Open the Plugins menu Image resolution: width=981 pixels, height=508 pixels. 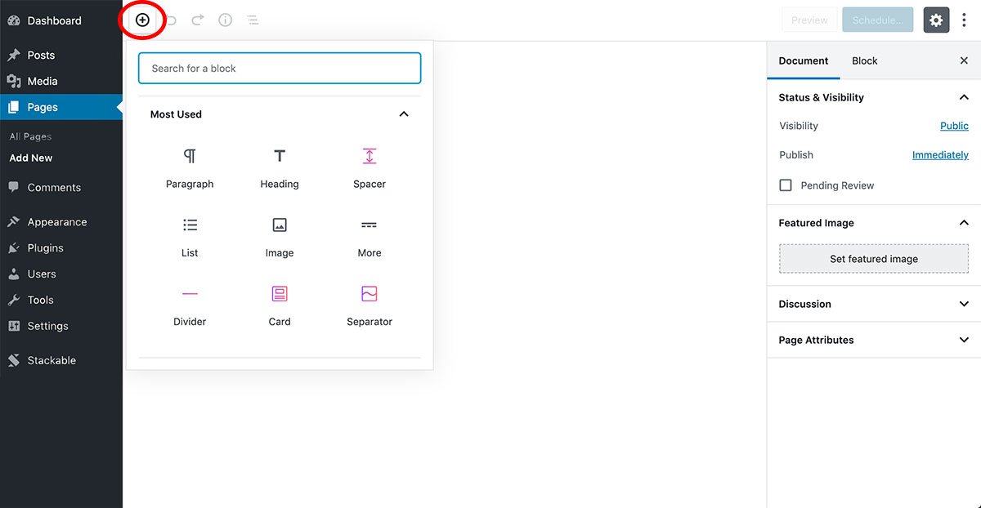pyautogui.click(x=61, y=247)
